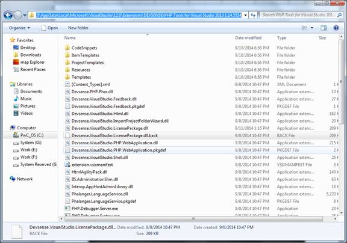Click the Help question mark icon

click(x=336, y=28)
